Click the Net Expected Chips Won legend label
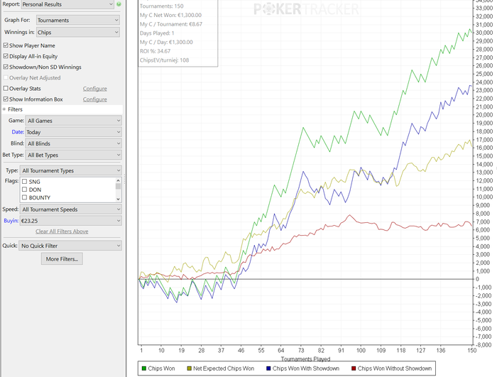 [224, 368]
